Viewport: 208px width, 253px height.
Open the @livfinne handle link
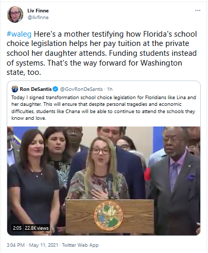click(38, 18)
